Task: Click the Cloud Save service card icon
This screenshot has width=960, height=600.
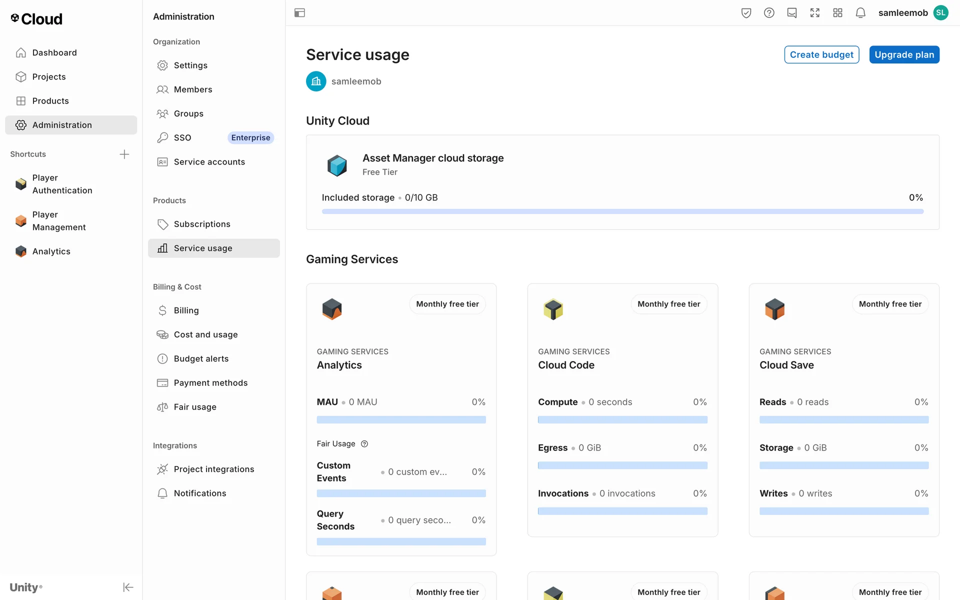Action: [x=774, y=309]
